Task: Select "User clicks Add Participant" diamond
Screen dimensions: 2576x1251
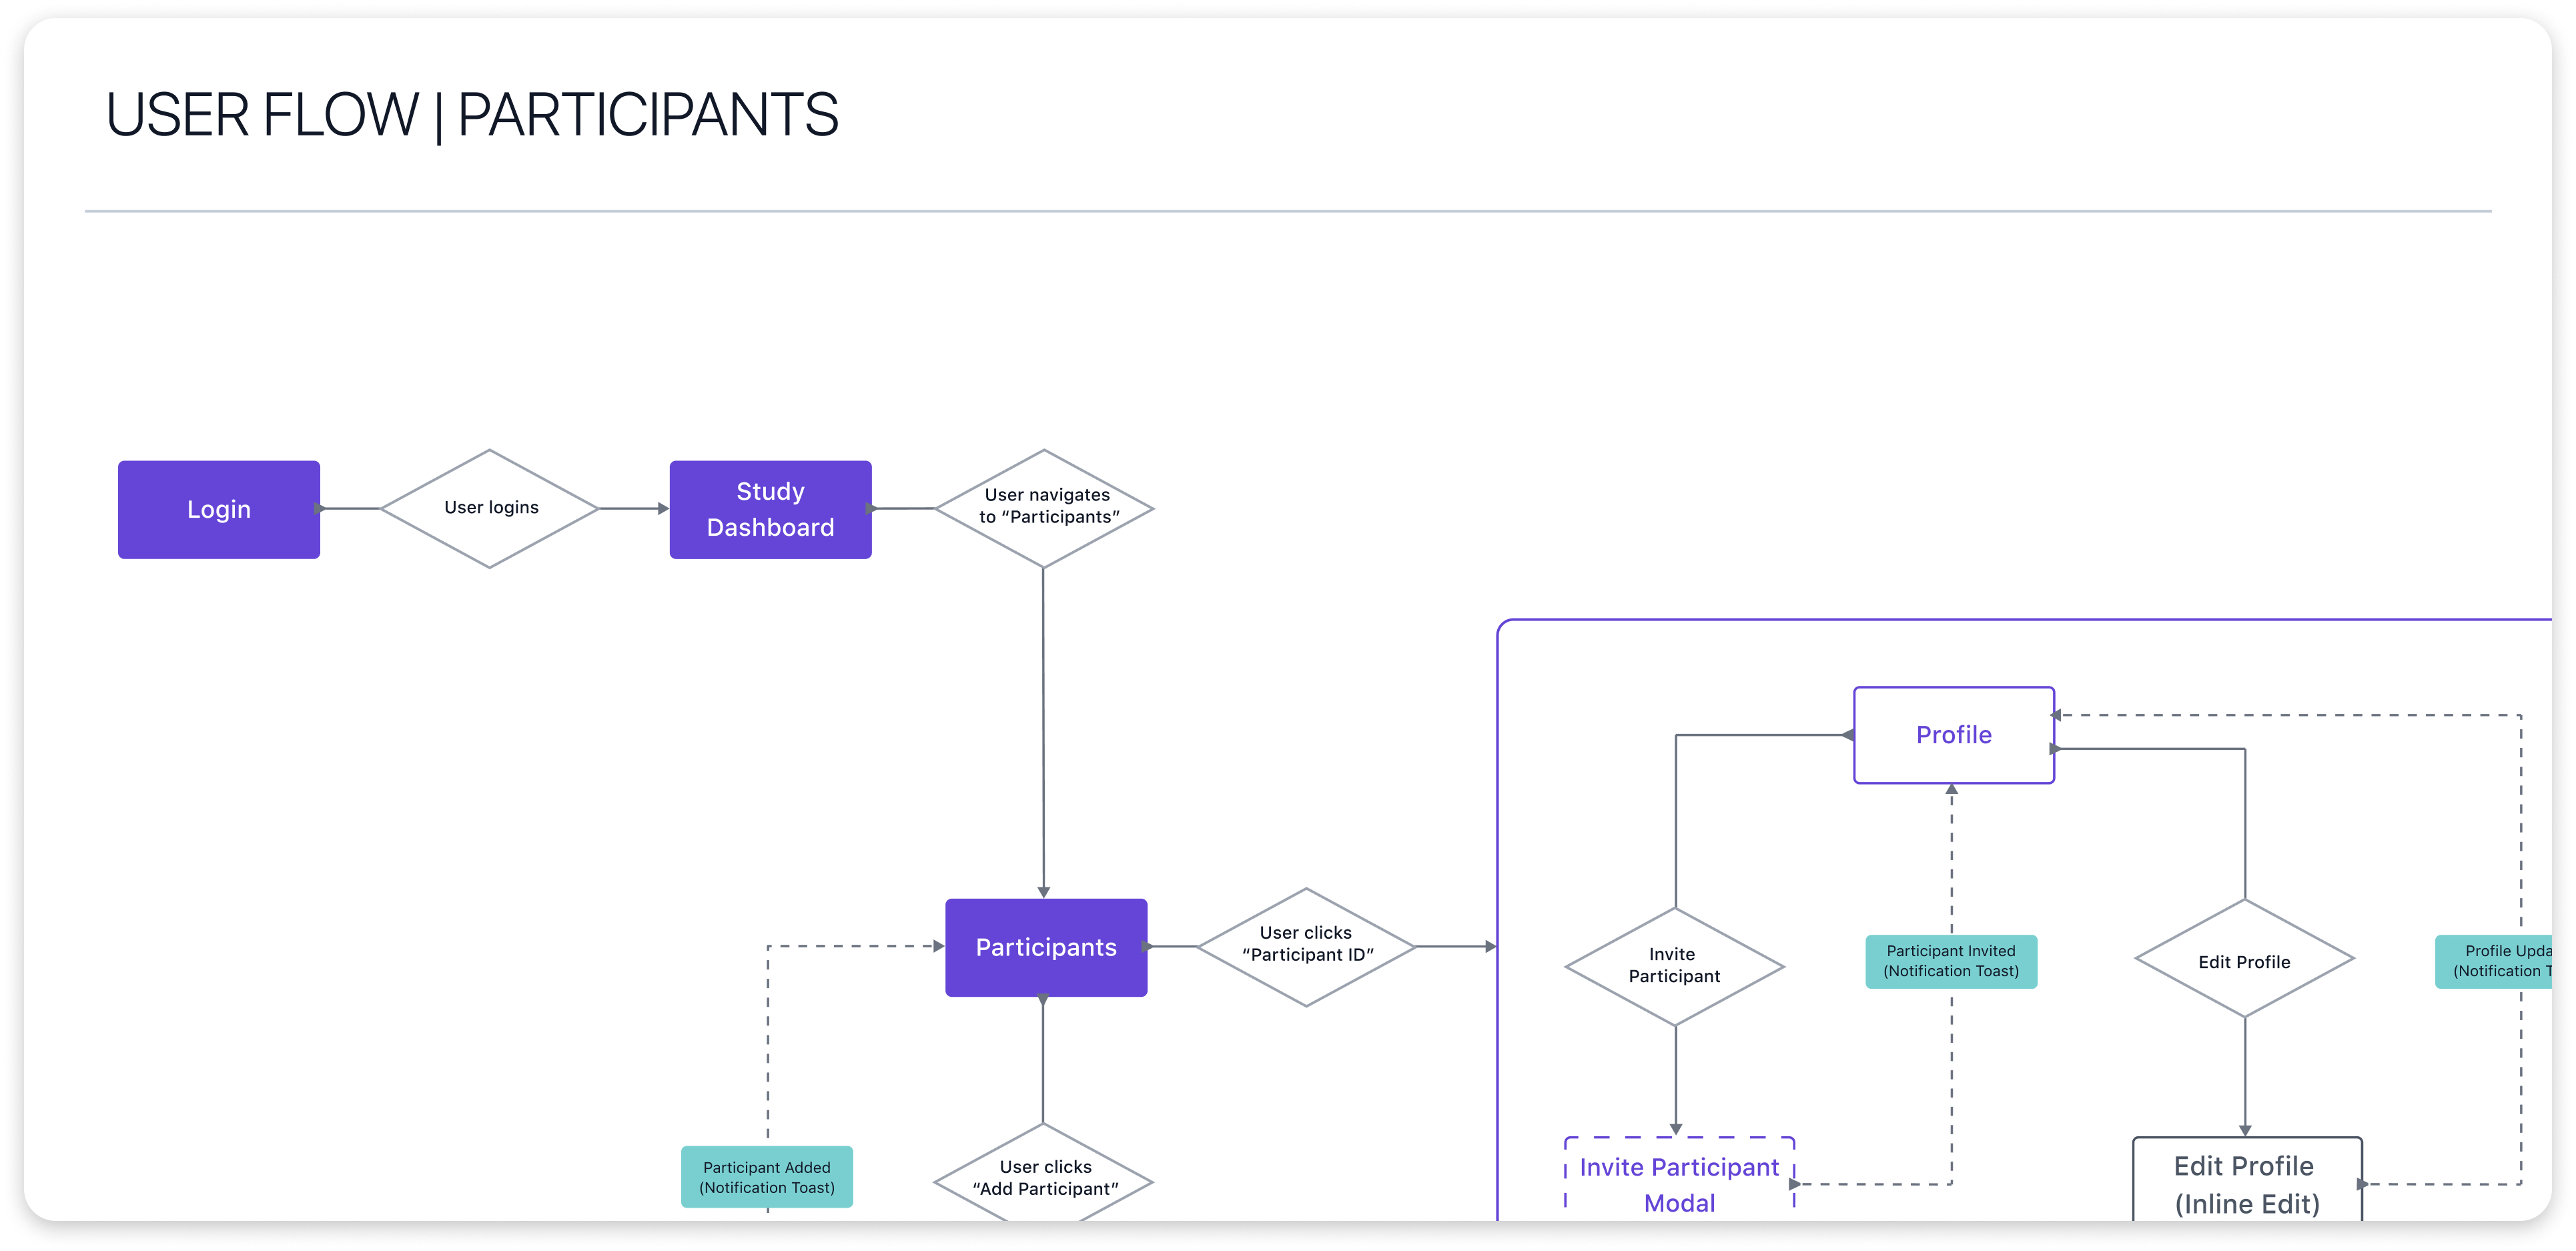Action: point(1045,1178)
